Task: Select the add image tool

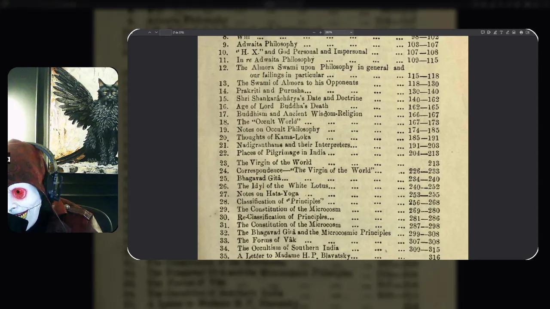Action: [514, 32]
